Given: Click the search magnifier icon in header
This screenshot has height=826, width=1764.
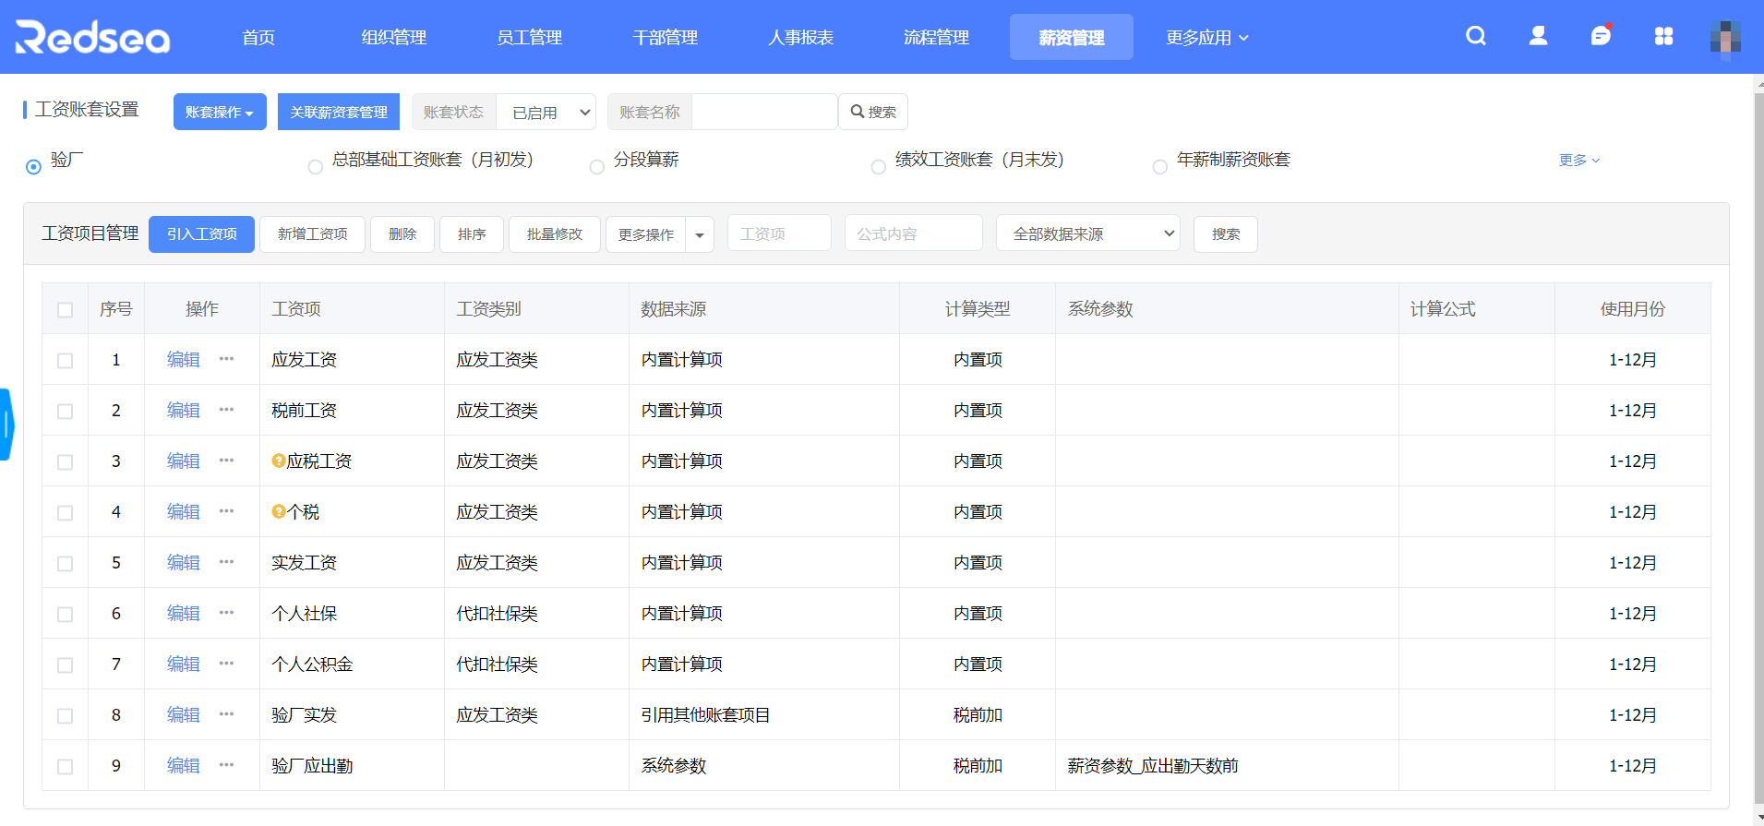Looking at the screenshot, I should click(1476, 36).
